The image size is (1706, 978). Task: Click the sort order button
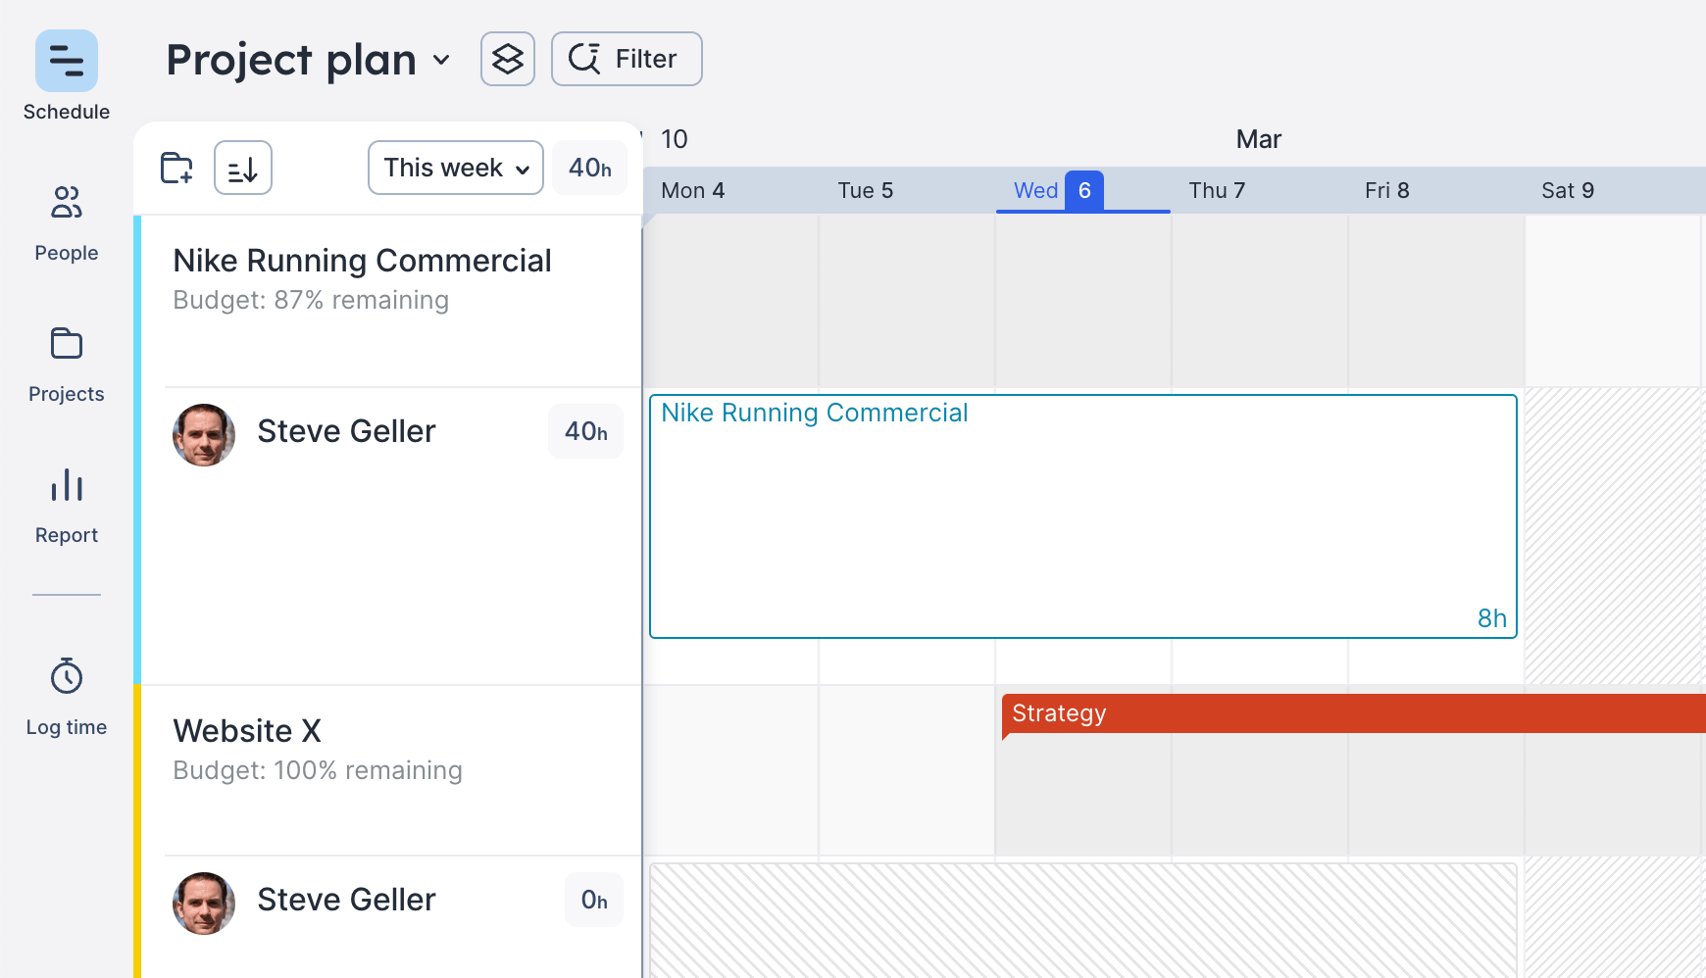point(243,168)
